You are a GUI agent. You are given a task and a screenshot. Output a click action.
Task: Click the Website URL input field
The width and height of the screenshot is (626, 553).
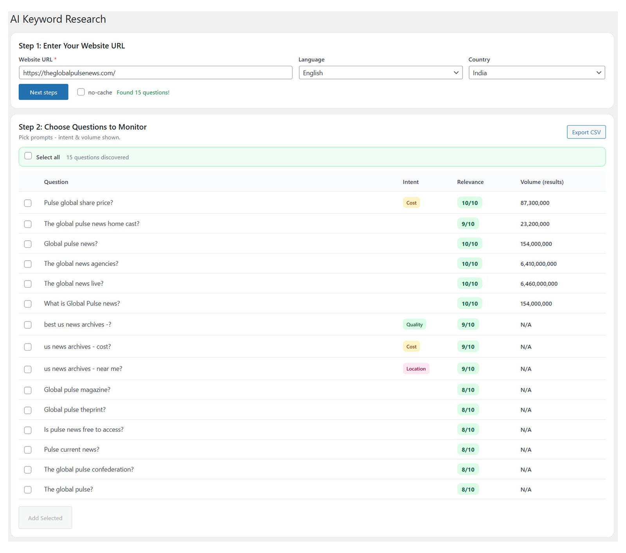click(x=155, y=73)
